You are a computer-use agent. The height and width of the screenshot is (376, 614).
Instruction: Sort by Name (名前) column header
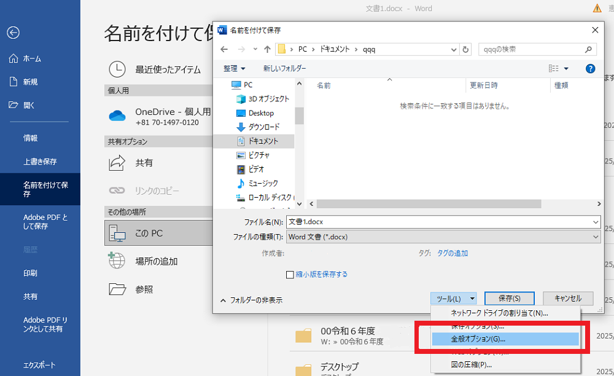tap(324, 85)
